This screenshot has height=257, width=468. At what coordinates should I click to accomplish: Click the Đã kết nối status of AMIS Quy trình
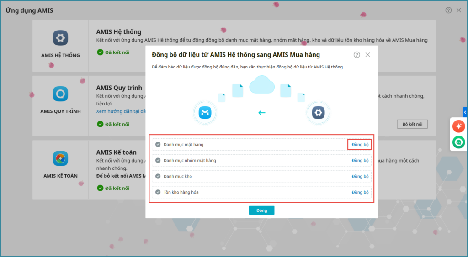point(113,124)
